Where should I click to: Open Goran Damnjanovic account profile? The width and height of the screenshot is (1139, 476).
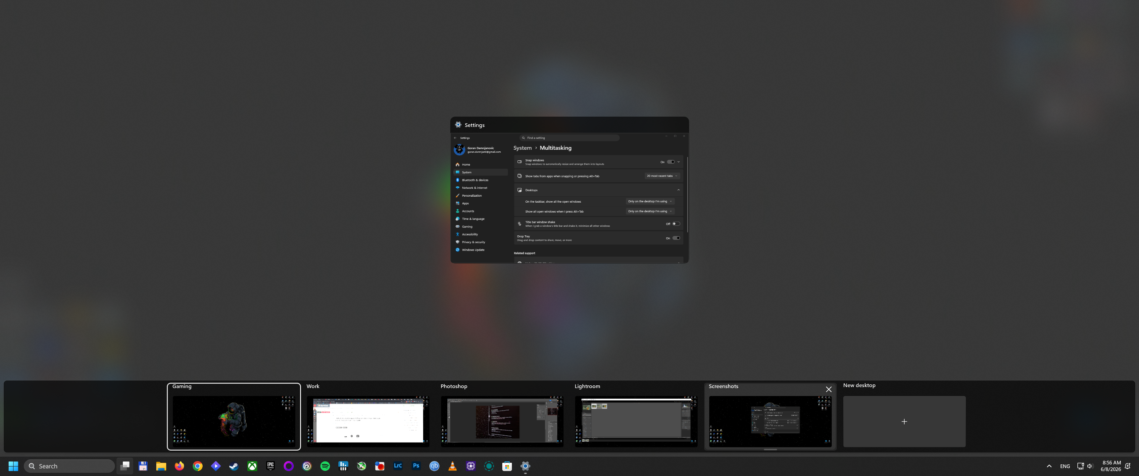478,150
